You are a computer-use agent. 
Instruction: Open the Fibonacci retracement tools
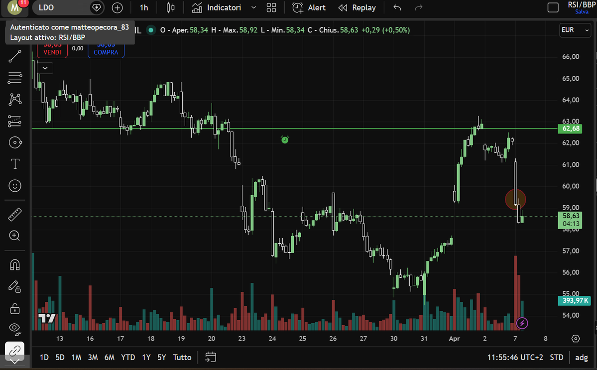[15, 78]
